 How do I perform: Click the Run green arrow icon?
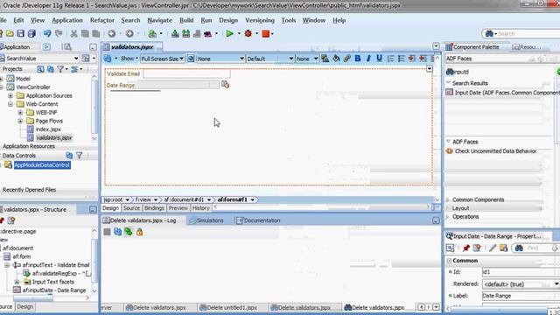(229, 33)
